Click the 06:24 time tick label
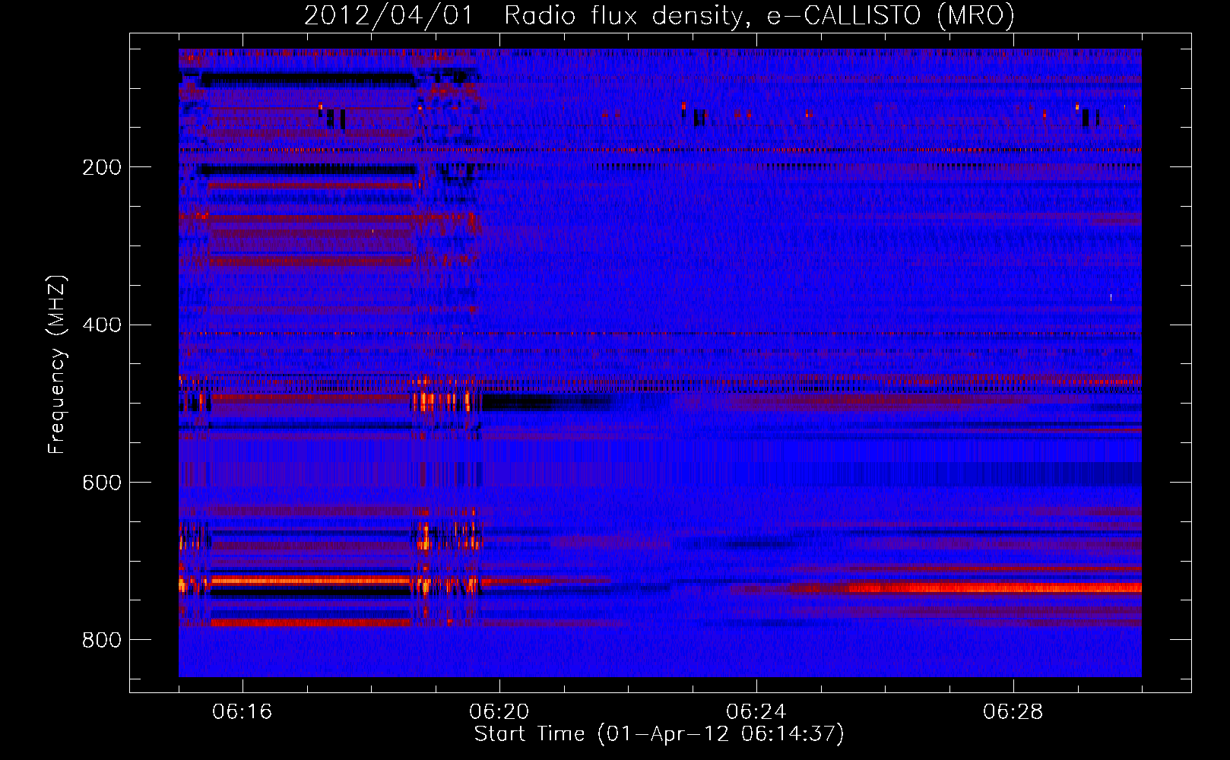 tap(756, 712)
